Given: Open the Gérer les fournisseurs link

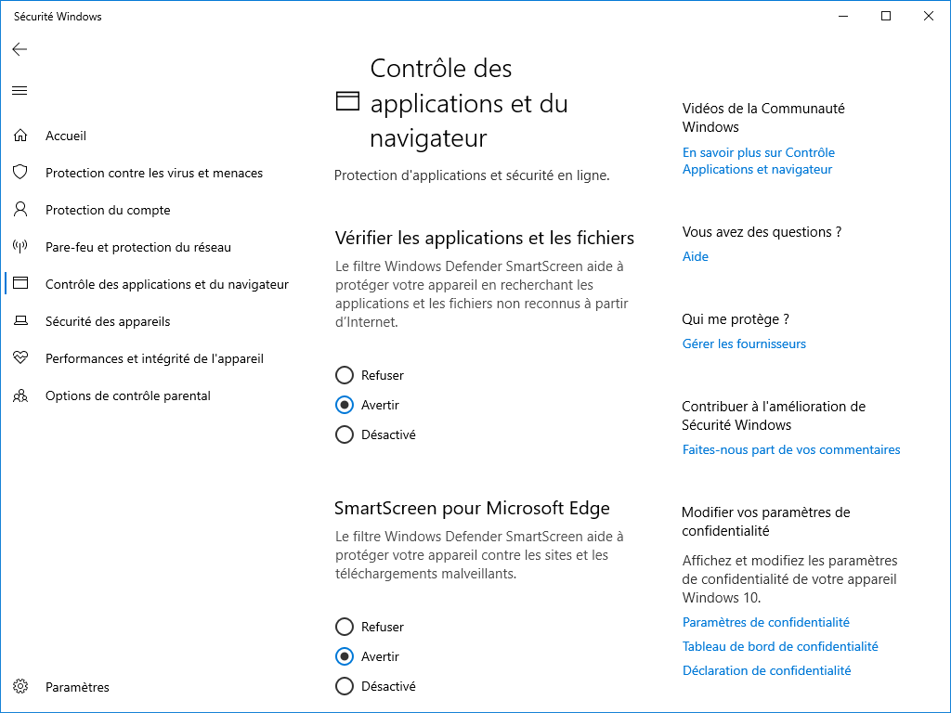Looking at the screenshot, I should click(x=744, y=344).
